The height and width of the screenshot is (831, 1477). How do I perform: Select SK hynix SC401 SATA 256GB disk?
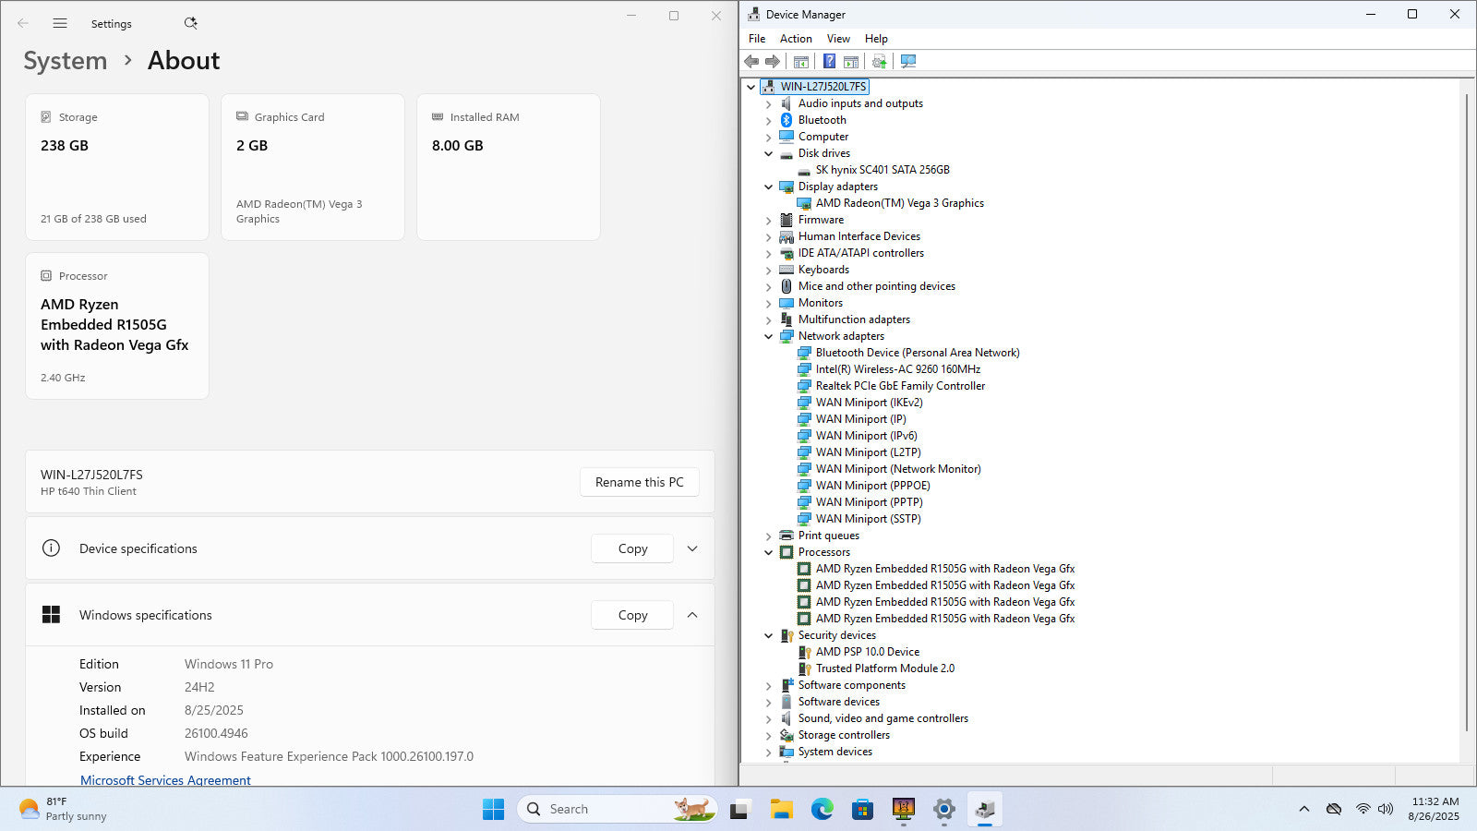(x=882, y=170)
